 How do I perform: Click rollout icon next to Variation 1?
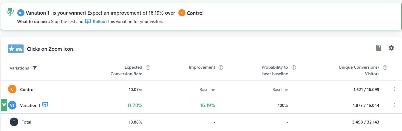(45, 105)
